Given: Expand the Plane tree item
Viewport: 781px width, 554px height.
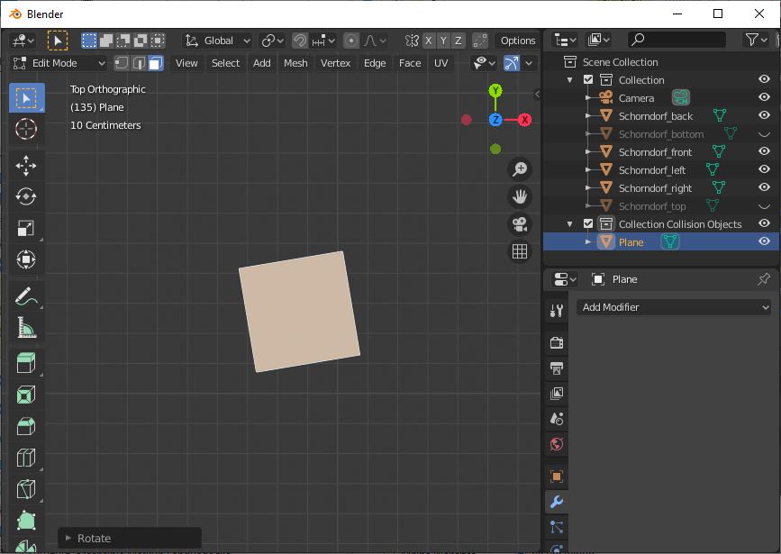Looking at the screenshot, I should click(x=588, y=242).
